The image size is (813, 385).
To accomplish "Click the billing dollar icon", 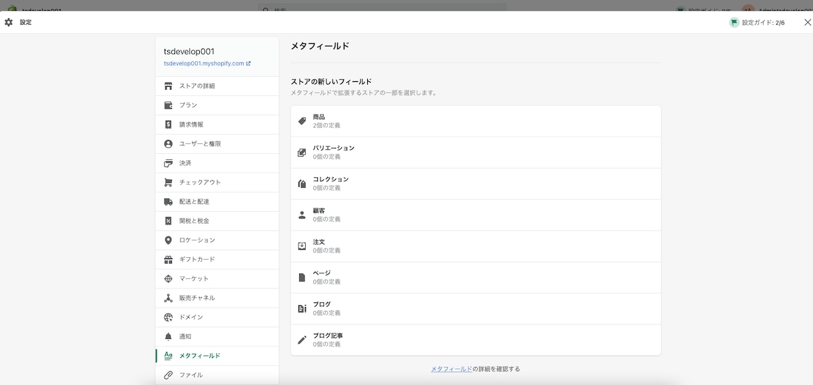I will 168,125.
